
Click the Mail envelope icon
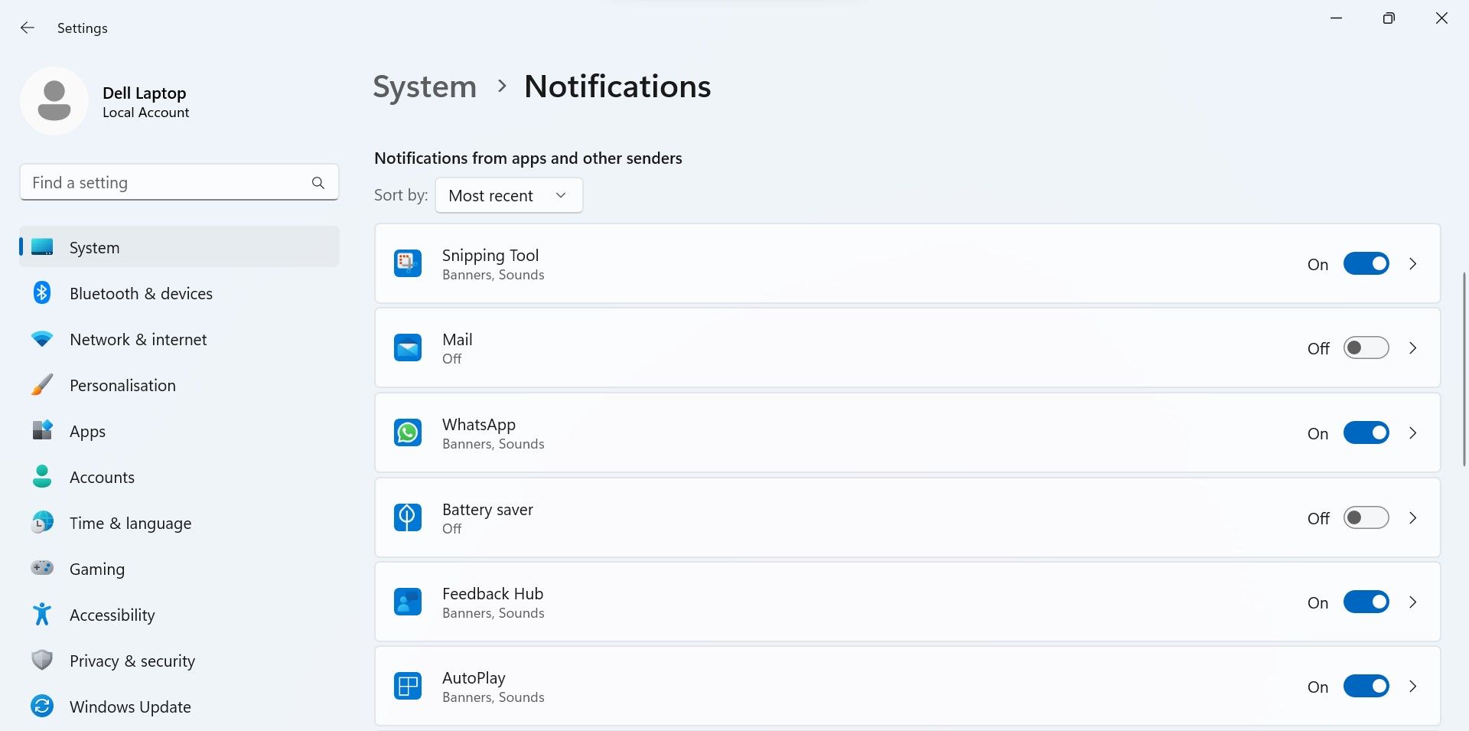tap(407, 348)
